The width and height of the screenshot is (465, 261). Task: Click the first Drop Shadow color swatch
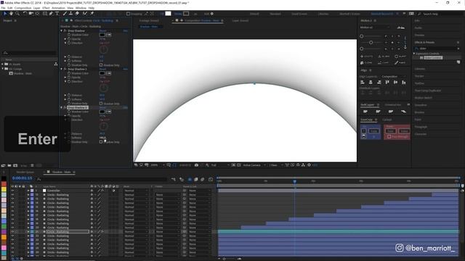pos(102,35)
